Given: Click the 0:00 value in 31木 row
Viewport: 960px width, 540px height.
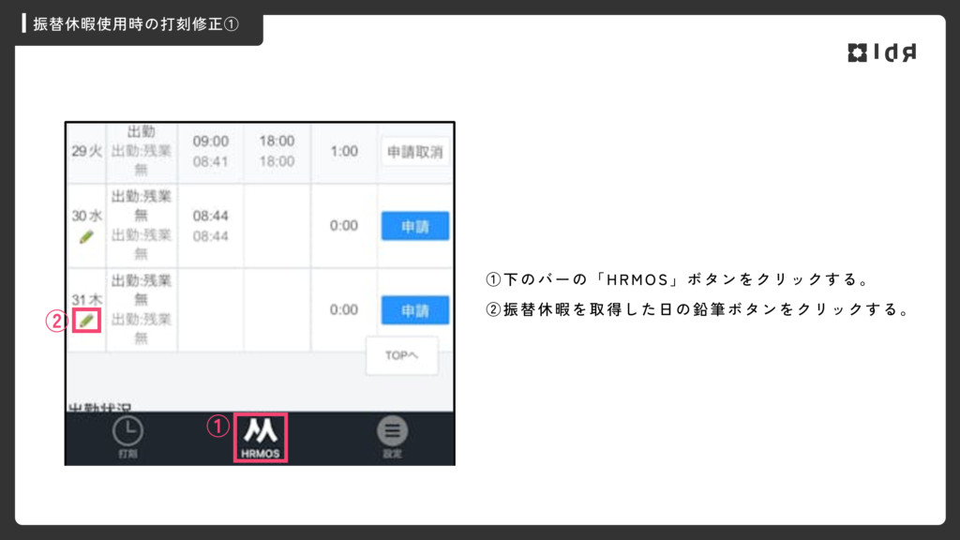Looking at the screenshot, I should coord(344,309).
